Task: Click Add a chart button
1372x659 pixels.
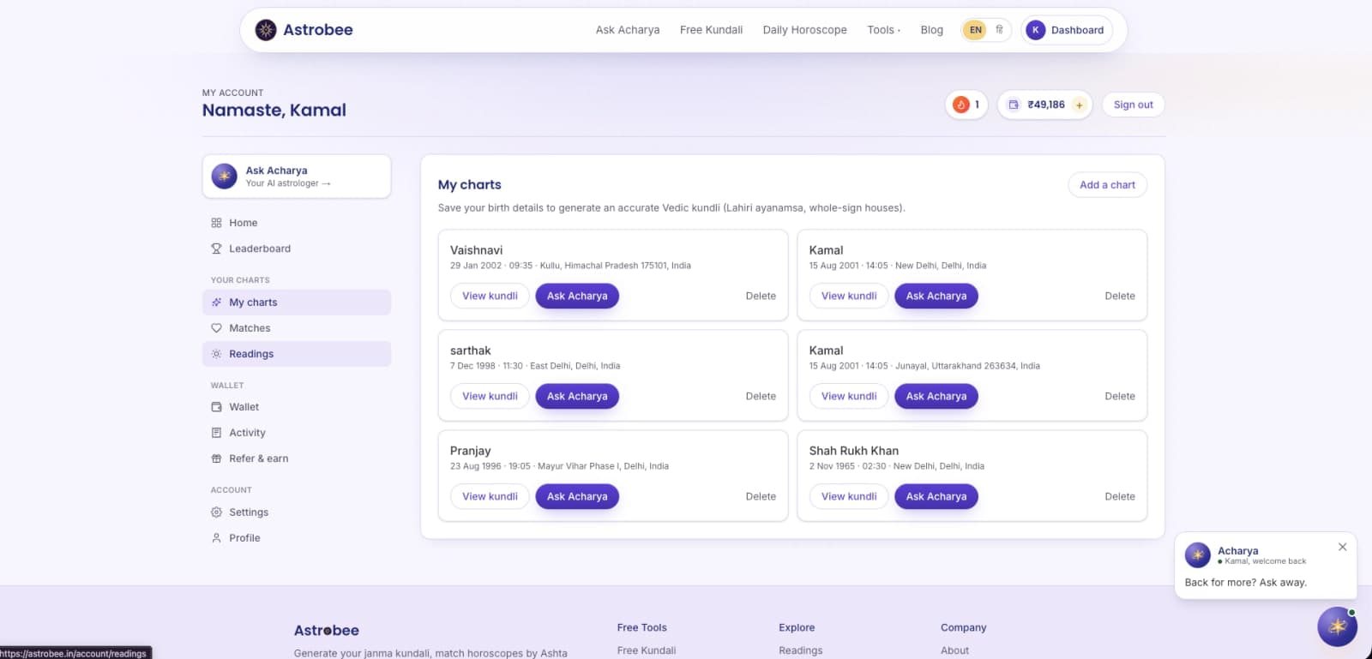Action: point(1107,185)
